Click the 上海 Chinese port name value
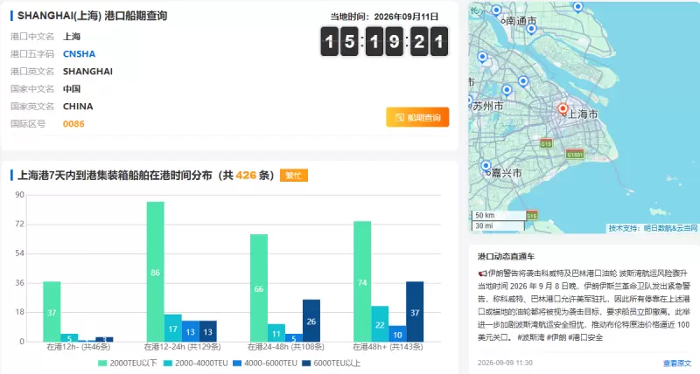Image resolution: width=700 pixels, height=374 pixels. [72, 37]
